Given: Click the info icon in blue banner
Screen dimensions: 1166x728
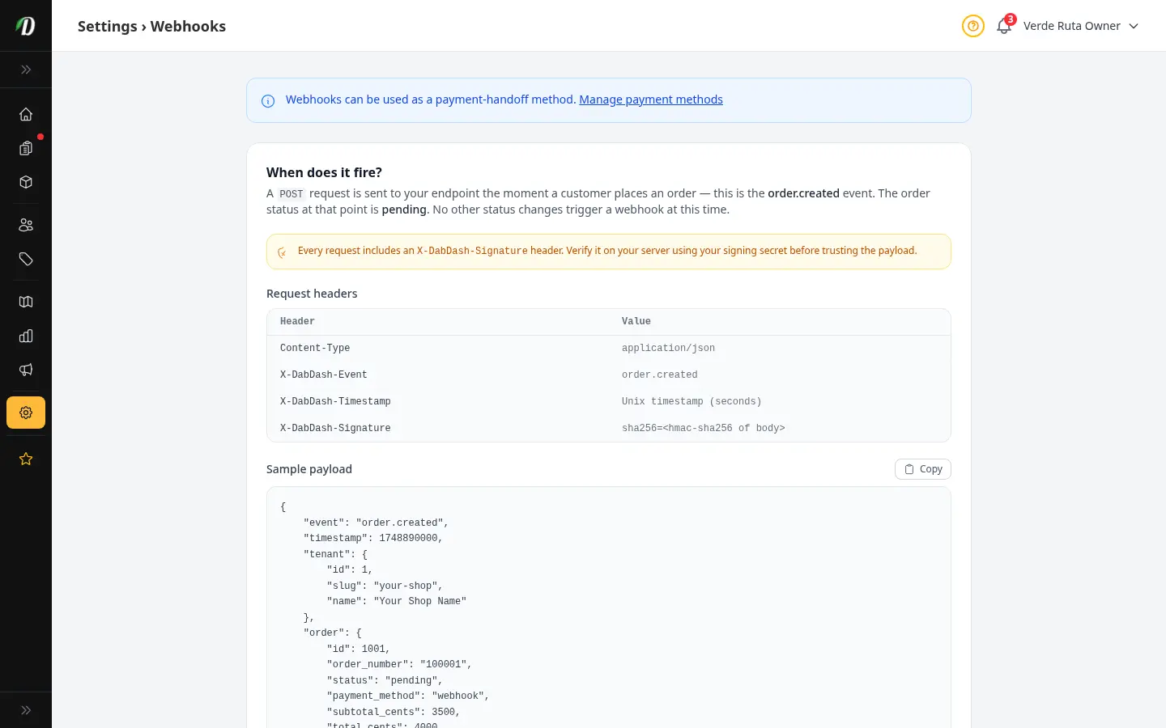Looking at the screenshot, I should pyautogui.click(x=268, y=101).
